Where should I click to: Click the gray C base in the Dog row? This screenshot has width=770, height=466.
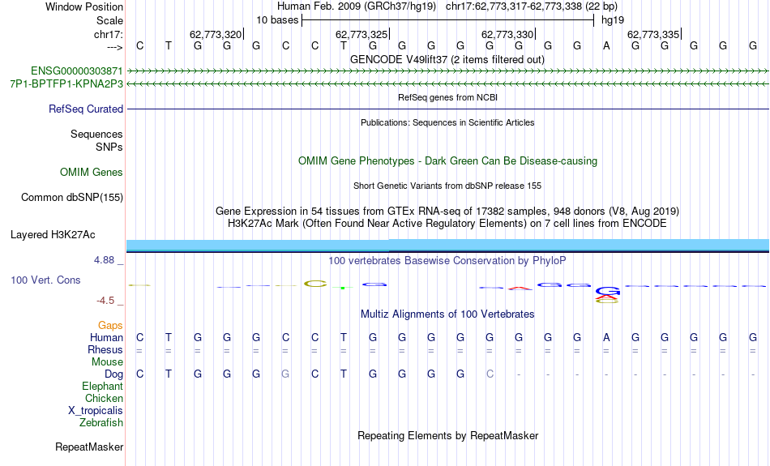490,374
